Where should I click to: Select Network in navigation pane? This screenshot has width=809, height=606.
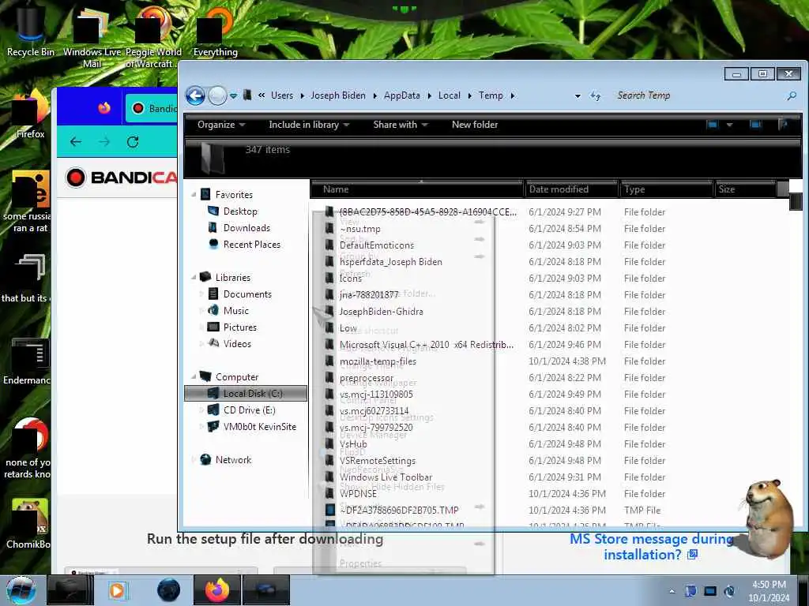233,460
